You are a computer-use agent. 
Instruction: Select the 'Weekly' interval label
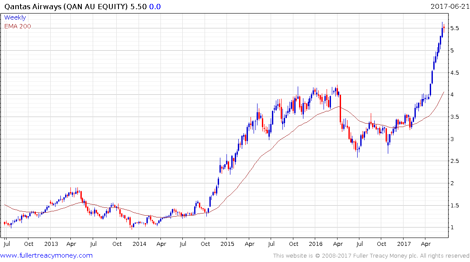[15, 17]
